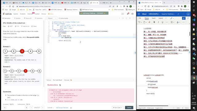Open editor settings gear icon
Screen dimensions: 197x111
130,18
